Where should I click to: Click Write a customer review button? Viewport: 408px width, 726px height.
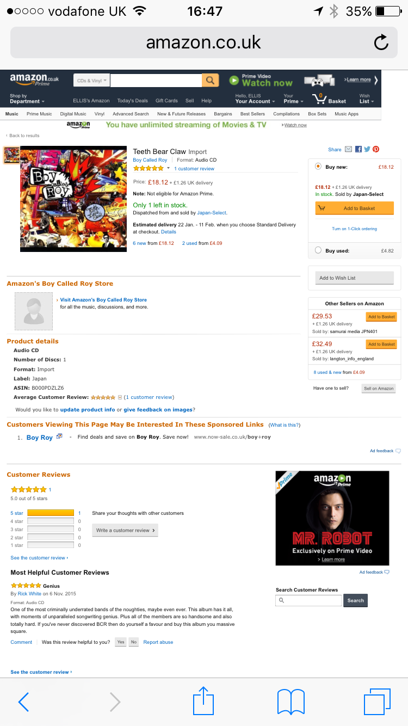click(x=125, y=530)
